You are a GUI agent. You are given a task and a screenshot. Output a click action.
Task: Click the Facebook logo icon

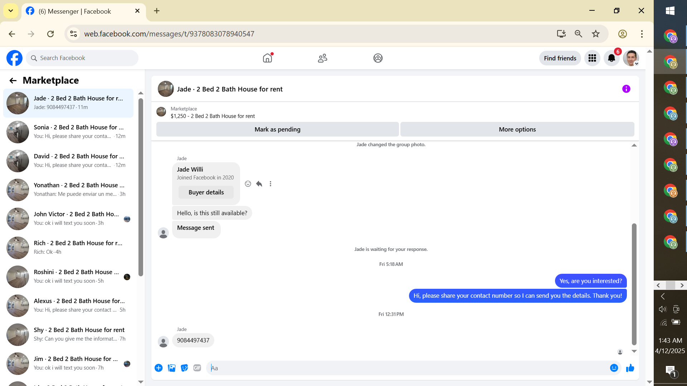(x=14, y=58)
